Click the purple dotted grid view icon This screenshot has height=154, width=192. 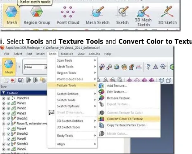pyautogui.click(x=129, y=80)
